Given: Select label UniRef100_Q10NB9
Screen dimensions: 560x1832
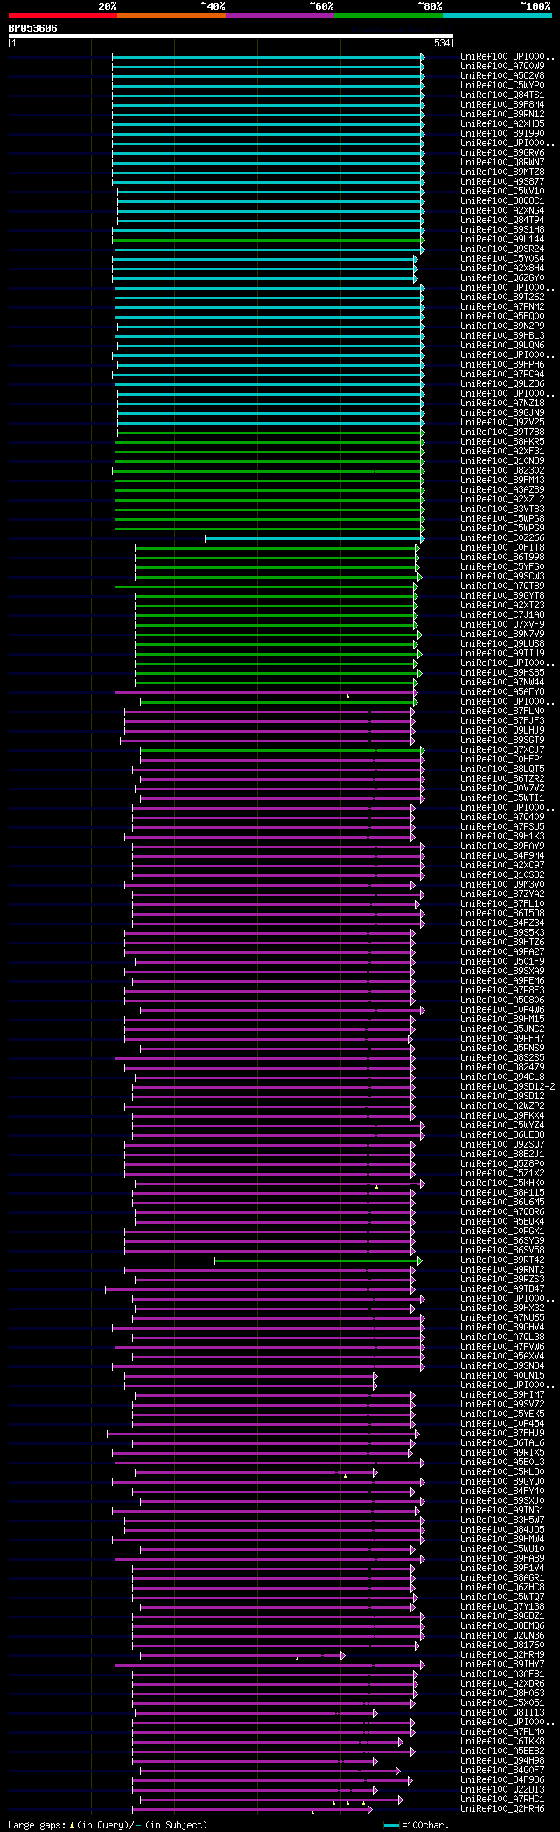Looking at the screenshot, I should [502, 460].
